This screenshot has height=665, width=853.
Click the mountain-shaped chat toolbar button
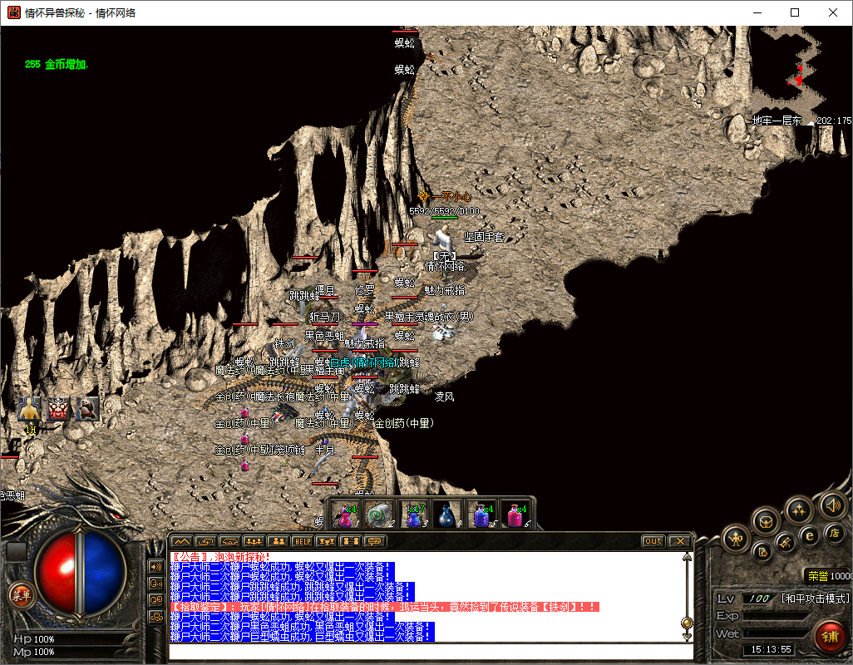click(x=182, y=542)
